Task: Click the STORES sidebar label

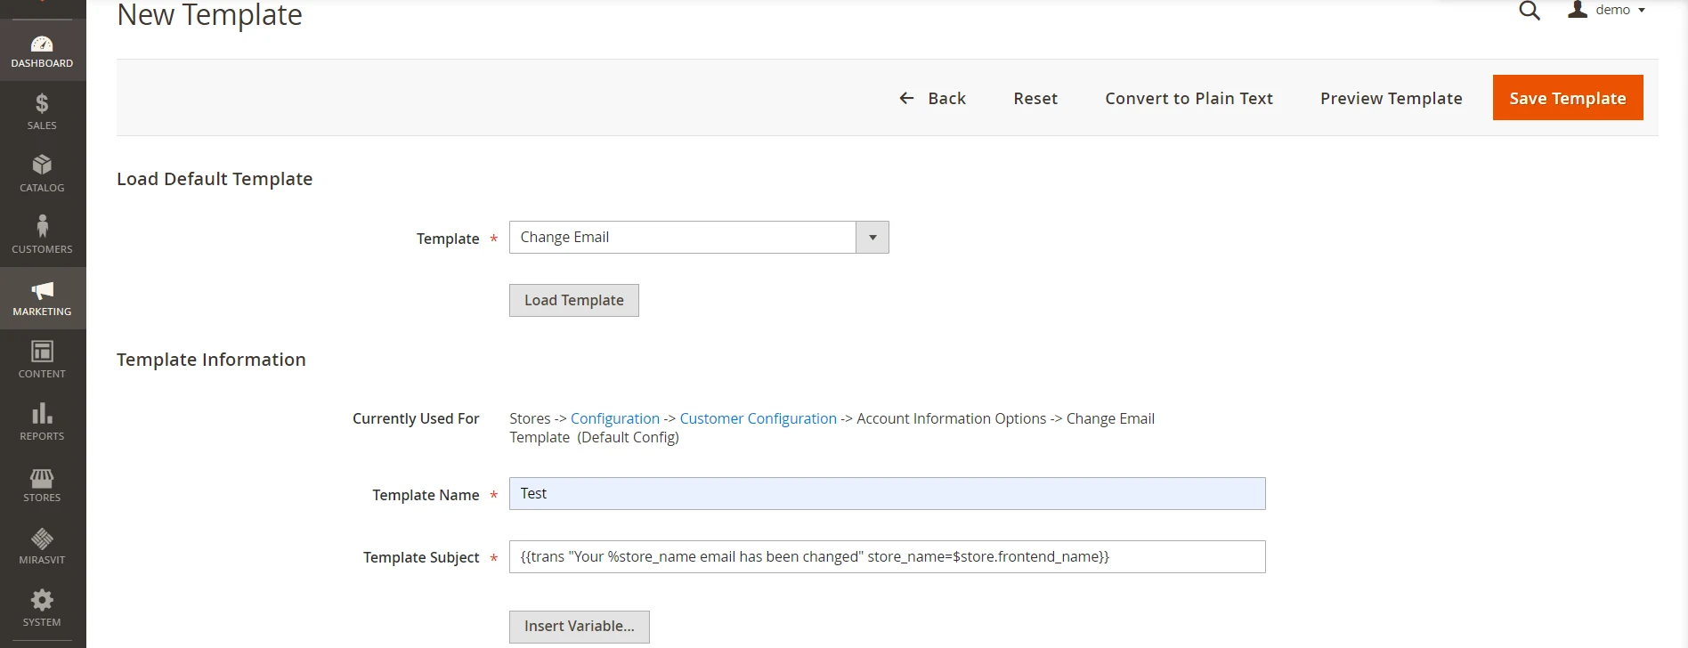Action: [x=42, y=498]
